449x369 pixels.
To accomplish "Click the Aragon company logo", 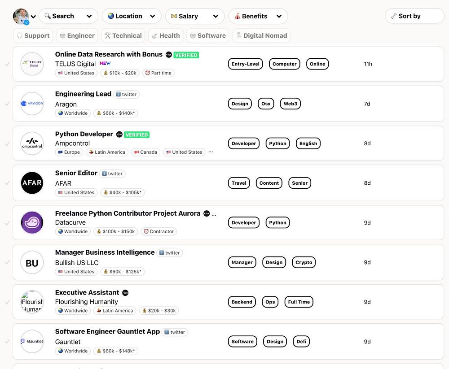I will coord(32,104).
